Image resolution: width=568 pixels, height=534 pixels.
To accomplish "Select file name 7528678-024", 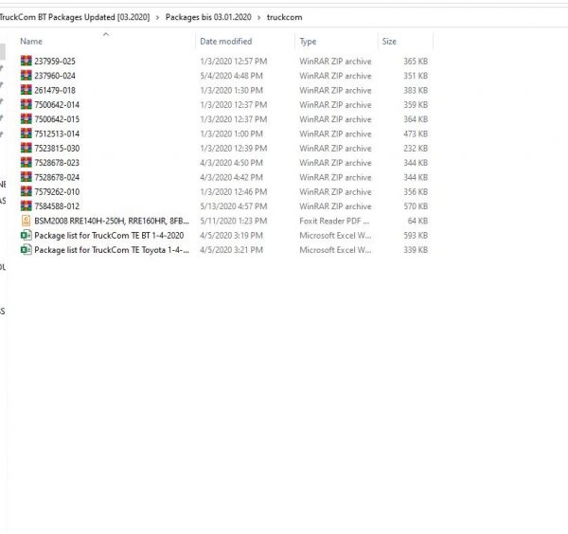I will pyautogui.click(x=57, y=177).
